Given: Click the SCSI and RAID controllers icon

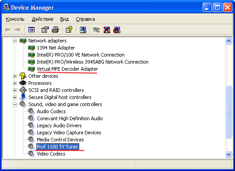Looking at the screenshot, I should pyautogui.click(x=23, y=90).
